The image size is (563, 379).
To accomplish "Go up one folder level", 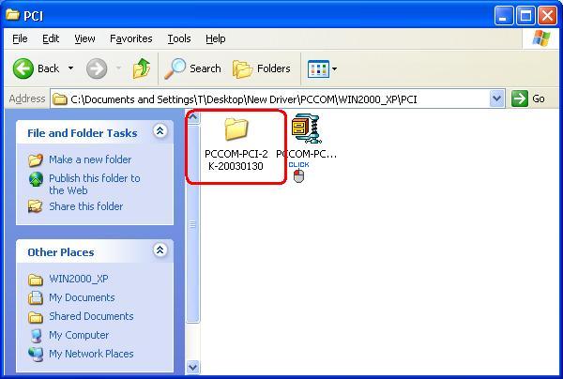I will point(142,68).
